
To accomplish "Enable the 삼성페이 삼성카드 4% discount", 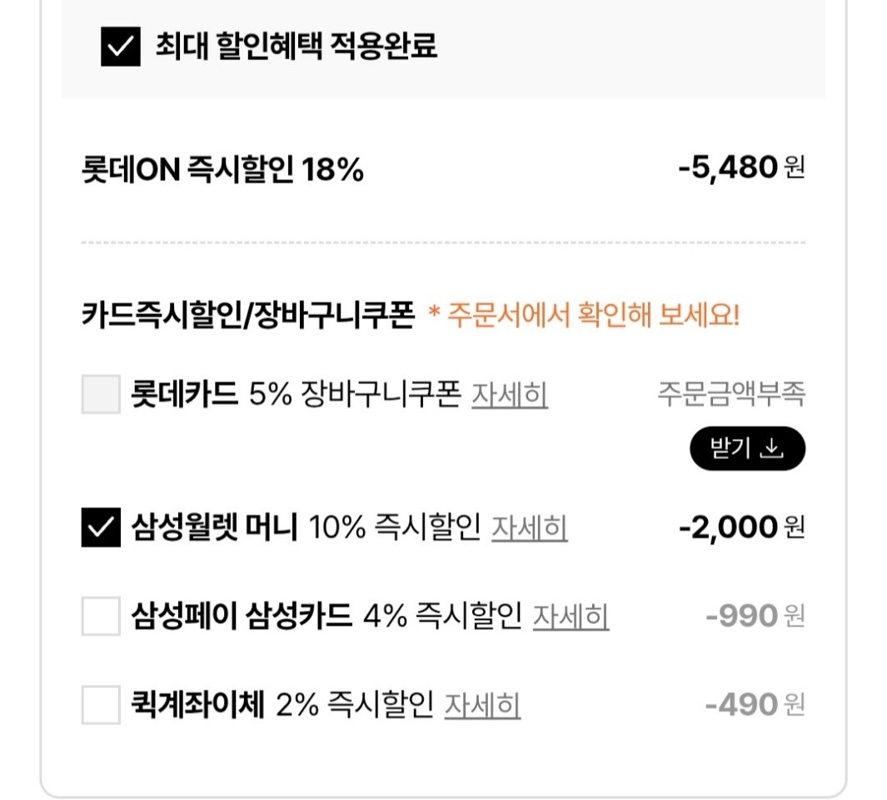I will click(100, 617).
